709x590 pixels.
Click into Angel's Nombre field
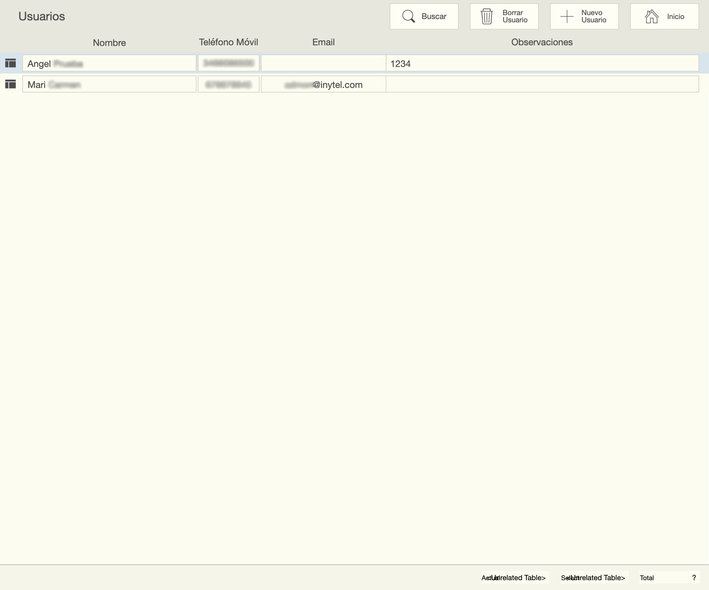109,63
